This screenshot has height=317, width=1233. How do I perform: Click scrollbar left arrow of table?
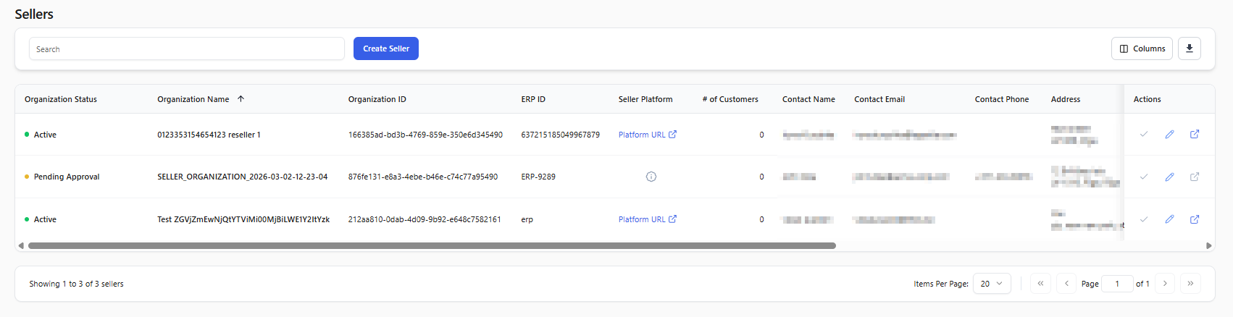[x=21, y=245]
